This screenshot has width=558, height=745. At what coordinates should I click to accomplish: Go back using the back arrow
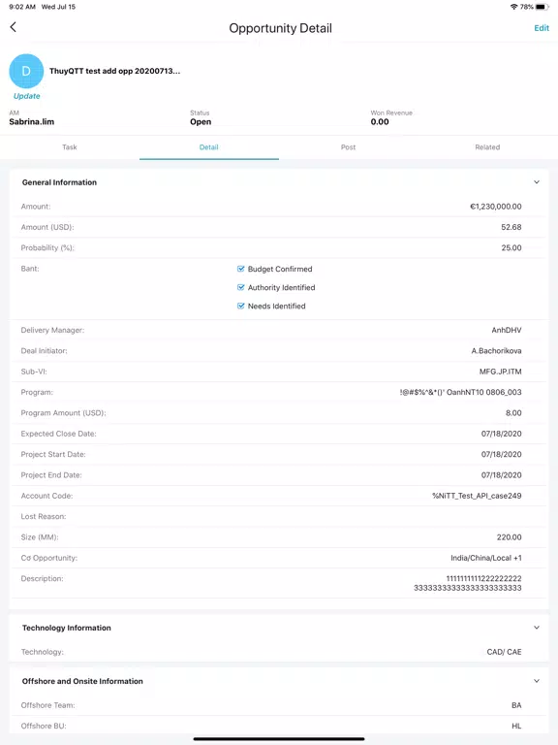(14, 27)
